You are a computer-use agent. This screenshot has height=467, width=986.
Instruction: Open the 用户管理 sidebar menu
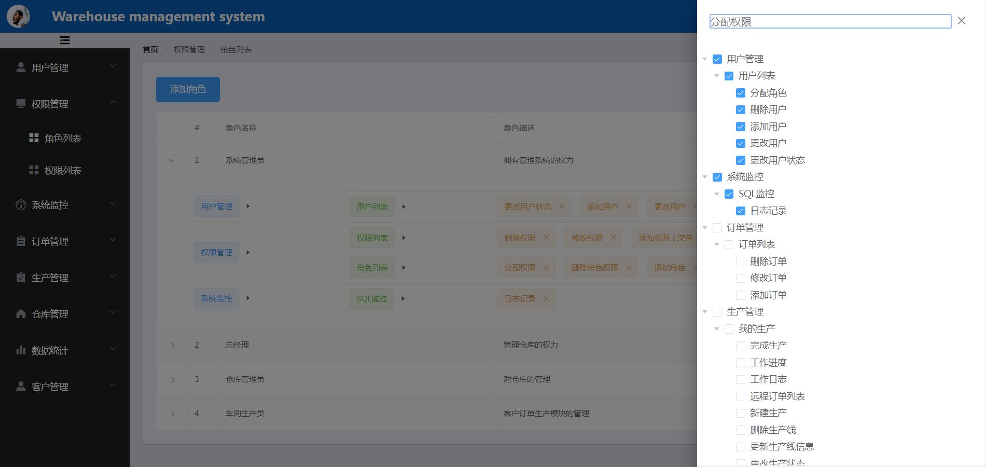65,67
